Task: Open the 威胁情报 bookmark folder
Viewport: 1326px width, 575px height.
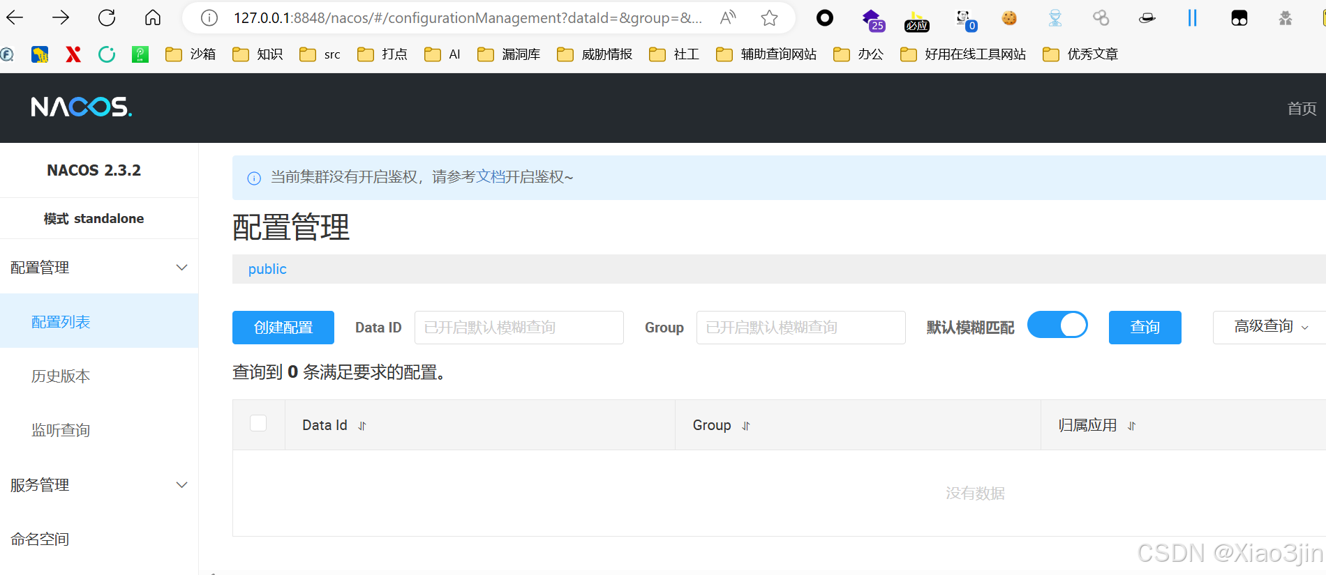Action: click(x=595, y=54)
